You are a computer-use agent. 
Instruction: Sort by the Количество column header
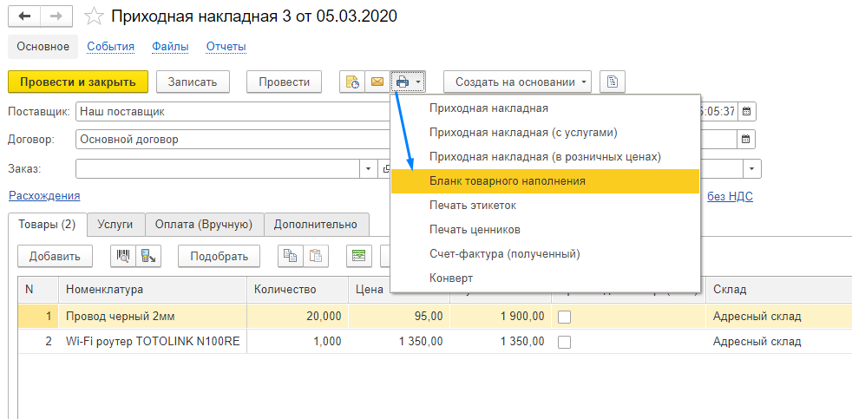point(298,289)
